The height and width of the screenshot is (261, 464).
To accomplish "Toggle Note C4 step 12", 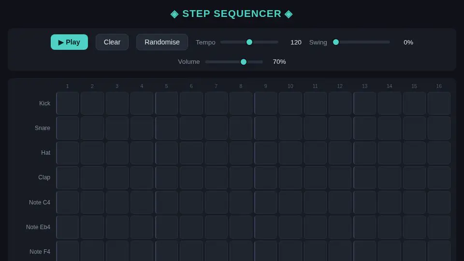I will [340, 202].
